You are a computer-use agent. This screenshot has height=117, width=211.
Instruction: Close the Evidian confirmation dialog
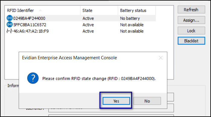point(161,58)
